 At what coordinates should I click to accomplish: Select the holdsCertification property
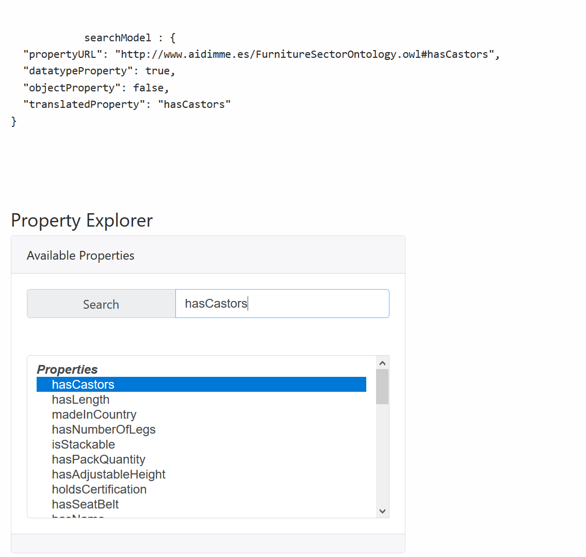[x=99, y=489]
